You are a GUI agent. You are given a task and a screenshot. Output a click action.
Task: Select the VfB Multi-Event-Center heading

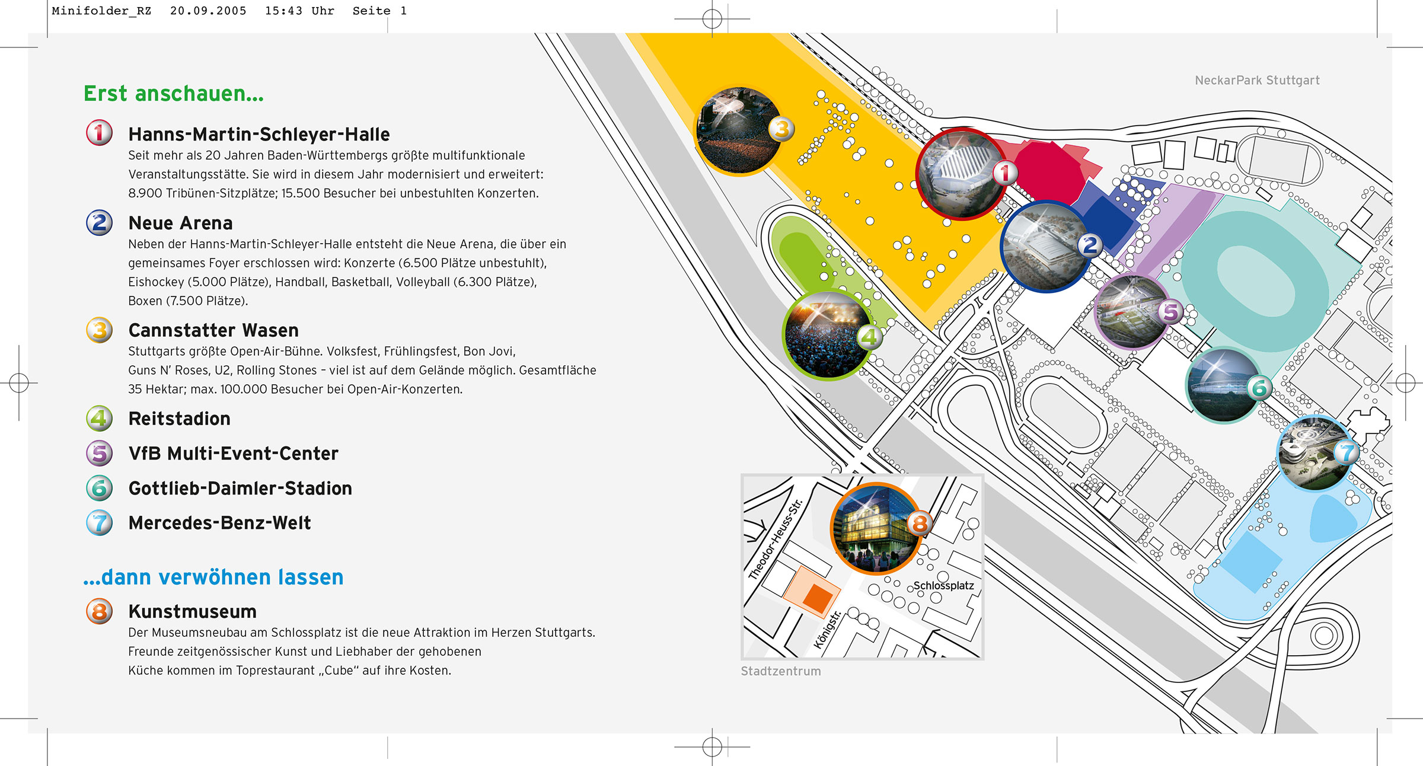click(234, 454)
